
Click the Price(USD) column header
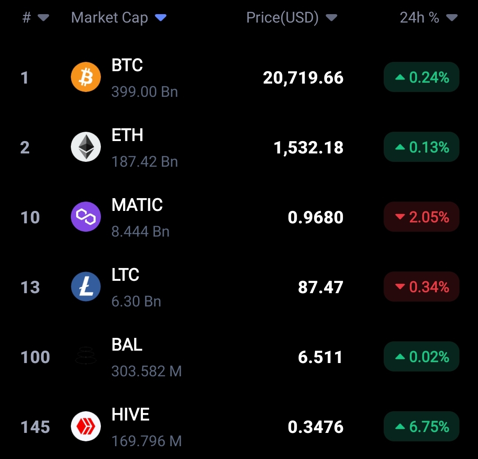coord(282,18)
